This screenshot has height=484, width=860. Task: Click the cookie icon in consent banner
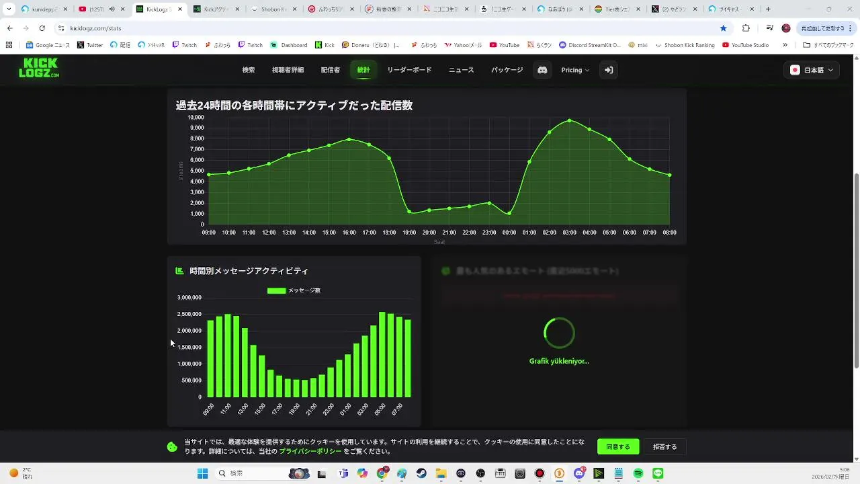(x=172, y=447)
